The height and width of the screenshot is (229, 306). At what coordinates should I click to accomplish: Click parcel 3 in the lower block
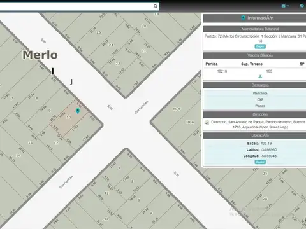click(x=139, y=200)
